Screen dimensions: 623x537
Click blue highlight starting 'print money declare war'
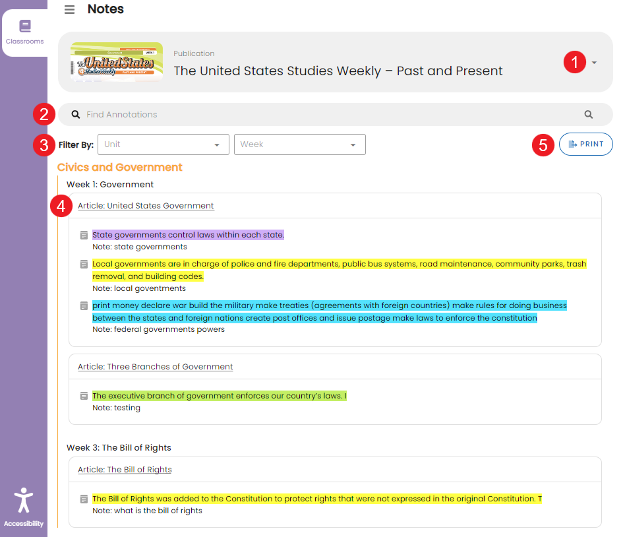pos(330,311)
